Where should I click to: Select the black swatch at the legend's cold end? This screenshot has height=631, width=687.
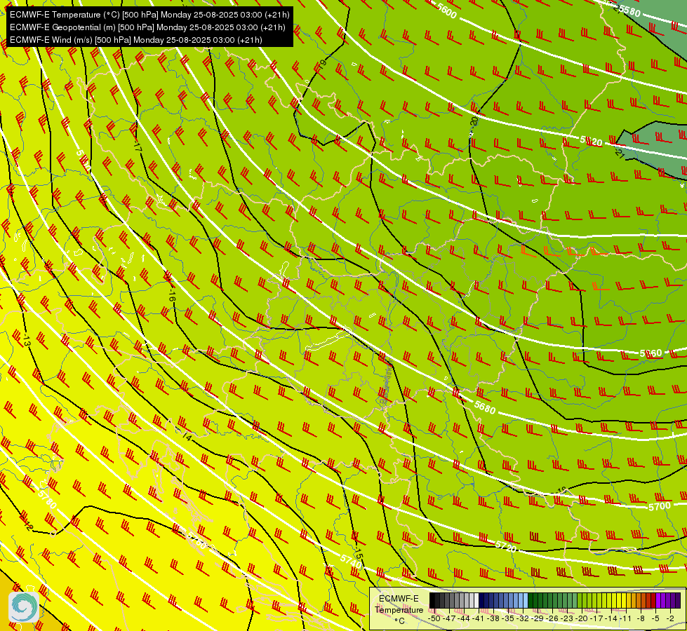(432, 600)
